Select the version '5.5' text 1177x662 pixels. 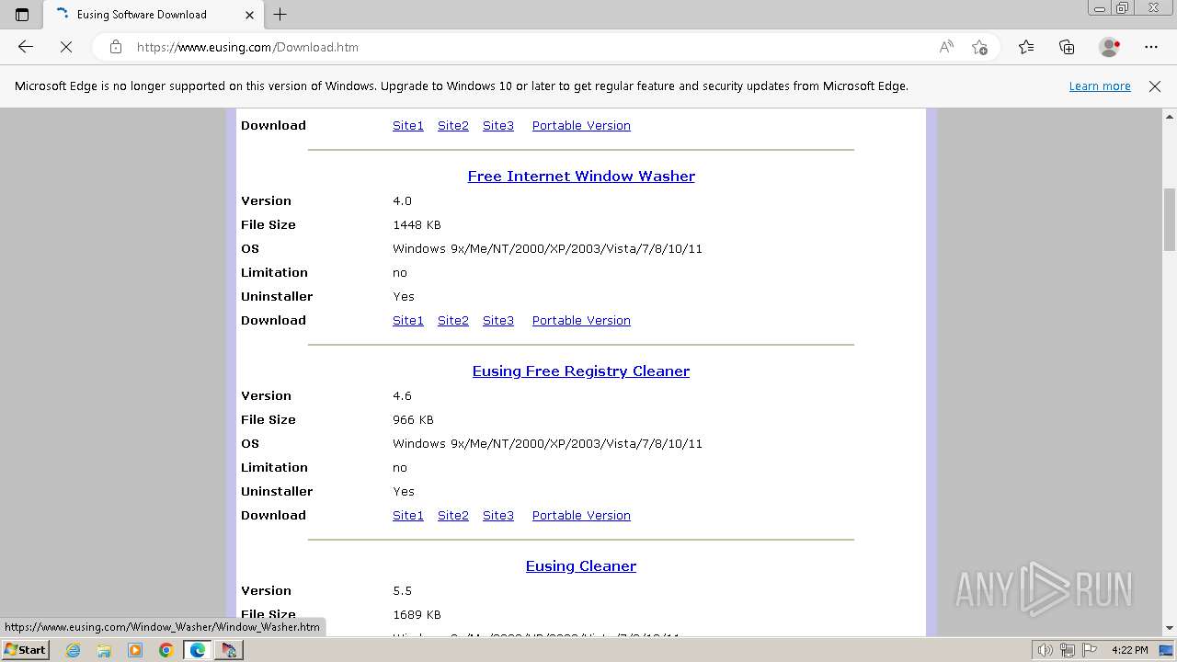(402, 591)
